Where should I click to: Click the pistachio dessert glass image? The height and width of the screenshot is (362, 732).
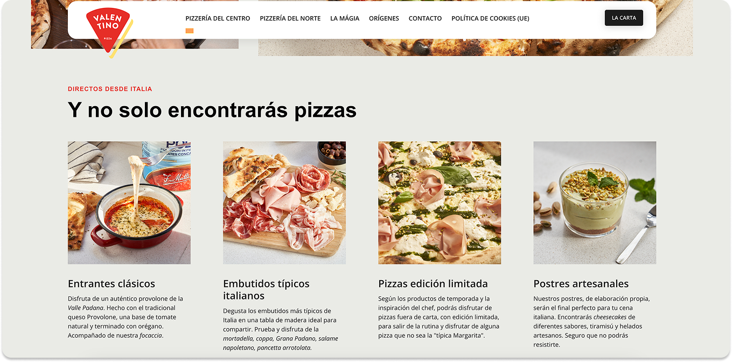tap(595, 203)
